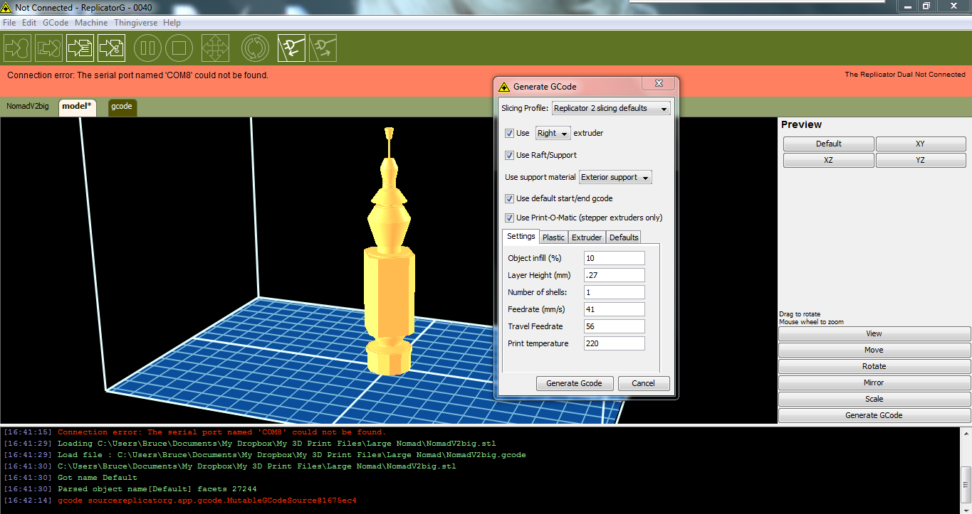Open the machine control panel arrows icon
The image size is (972, 514).
point(215,48)
